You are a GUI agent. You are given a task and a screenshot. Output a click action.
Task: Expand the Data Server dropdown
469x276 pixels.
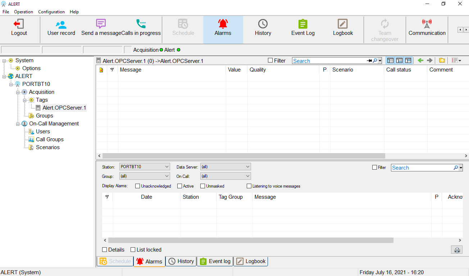(225, 167)
